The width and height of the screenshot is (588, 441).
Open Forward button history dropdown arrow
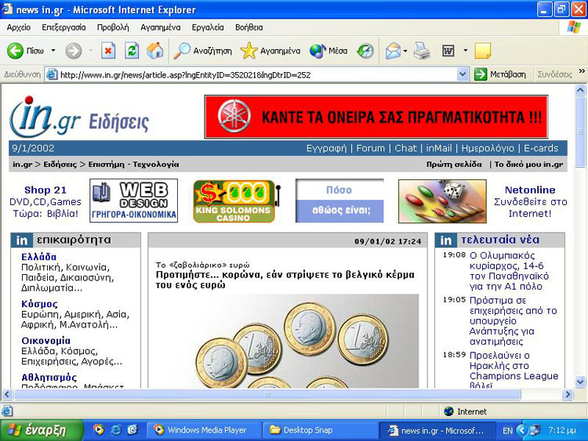click(90, 51)
